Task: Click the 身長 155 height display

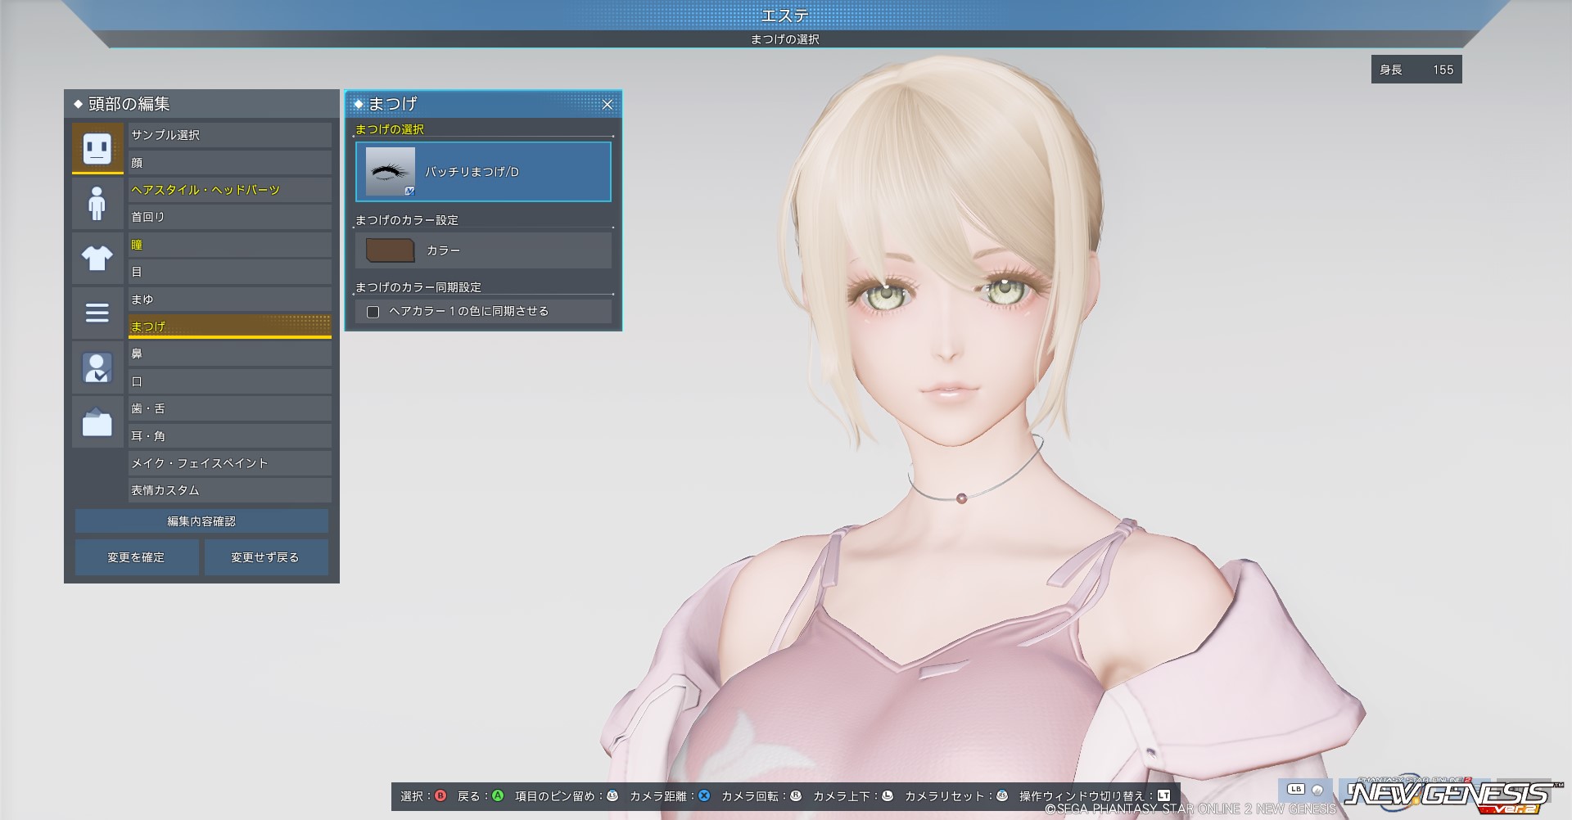Action: 1416,70
